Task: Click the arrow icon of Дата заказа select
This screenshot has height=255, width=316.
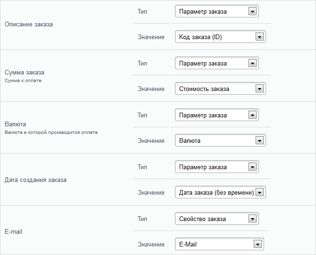Action: tap(259, 192)
